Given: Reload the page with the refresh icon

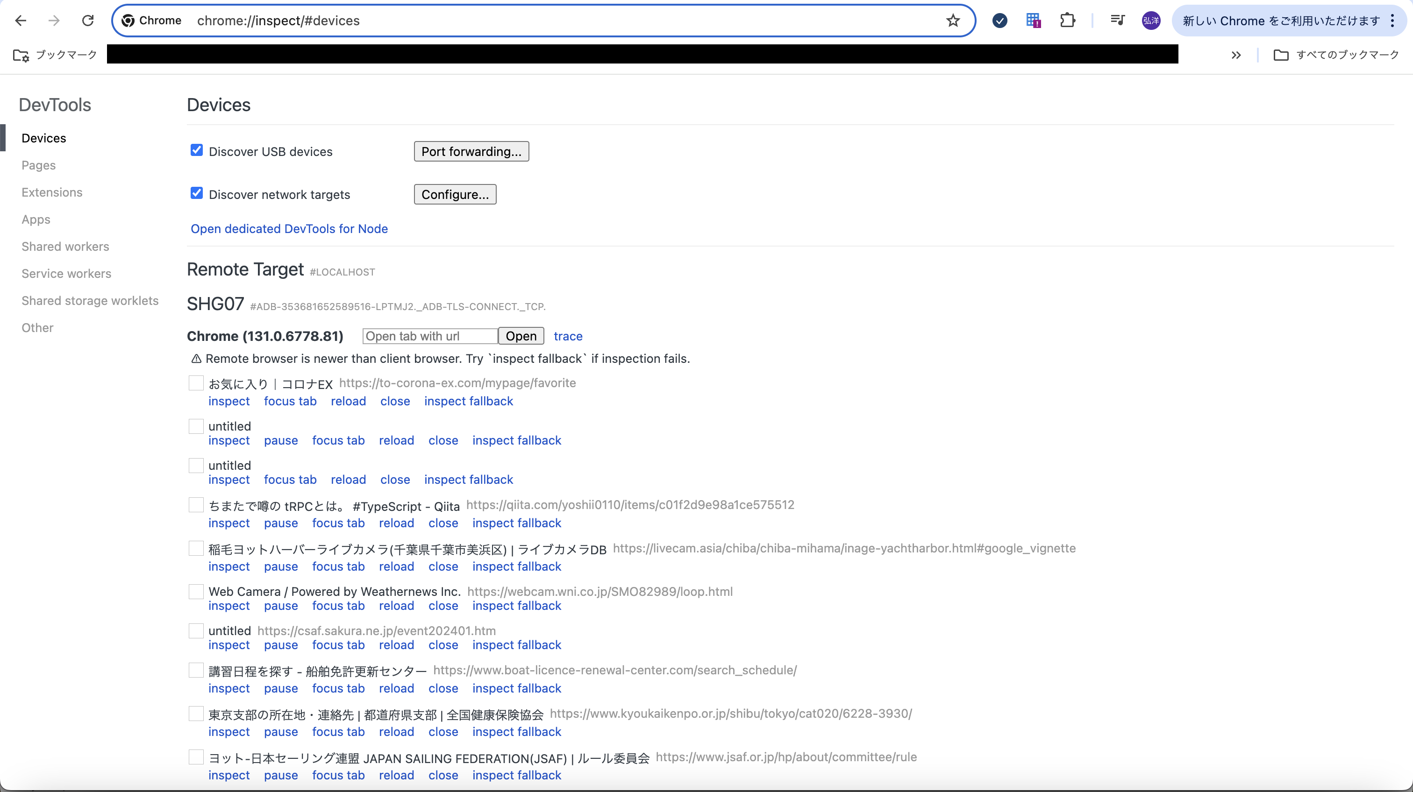Looking at the screenshot, I should (88, 21).
